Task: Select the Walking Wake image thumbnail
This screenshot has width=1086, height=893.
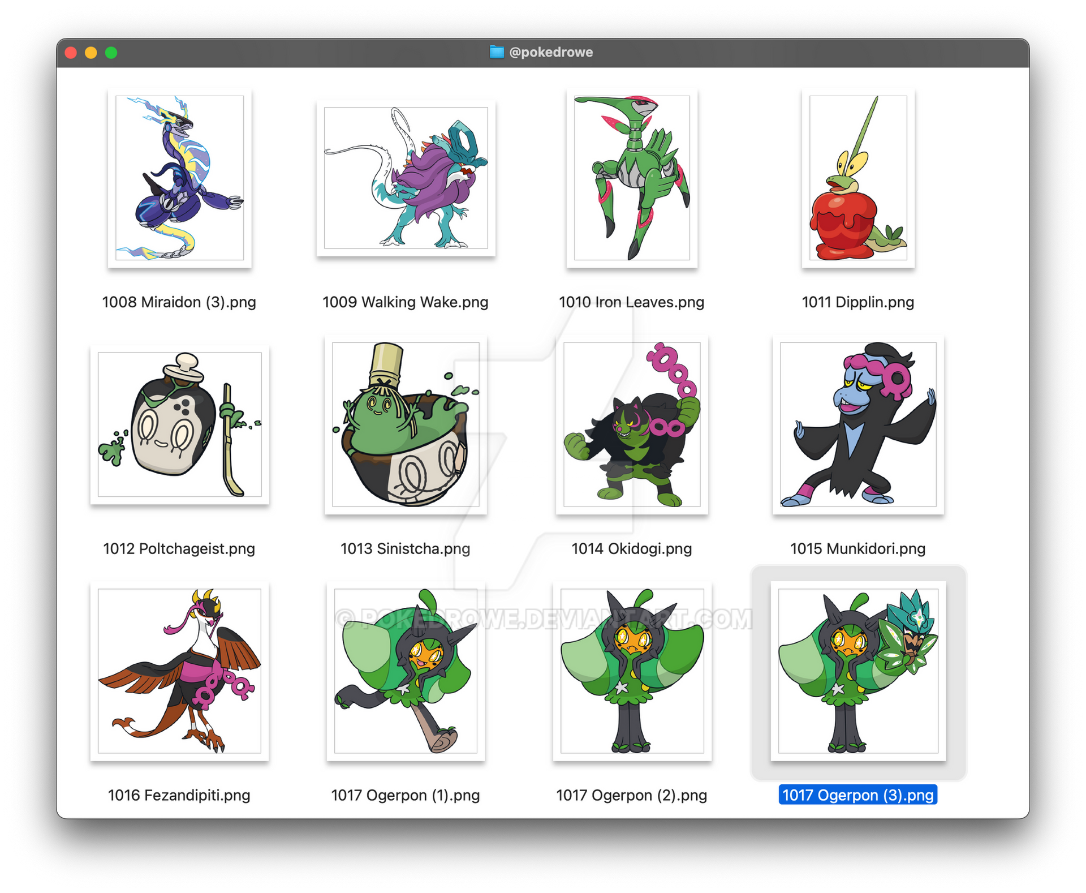Action: 406,178
